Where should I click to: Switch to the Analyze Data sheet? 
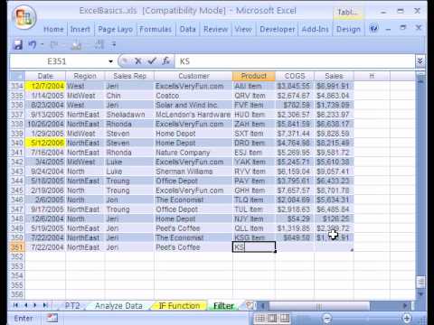click(x=118, y=306)
